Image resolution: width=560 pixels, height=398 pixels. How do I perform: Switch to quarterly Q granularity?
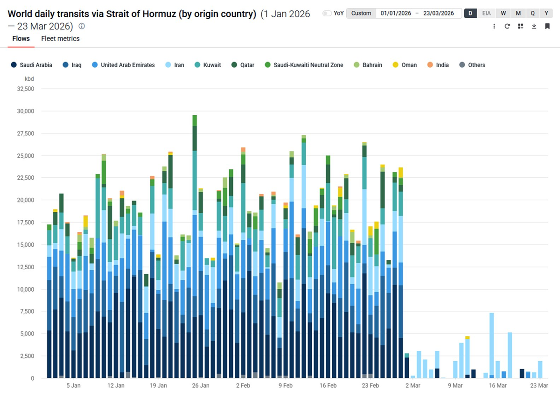tap(532, 14)
